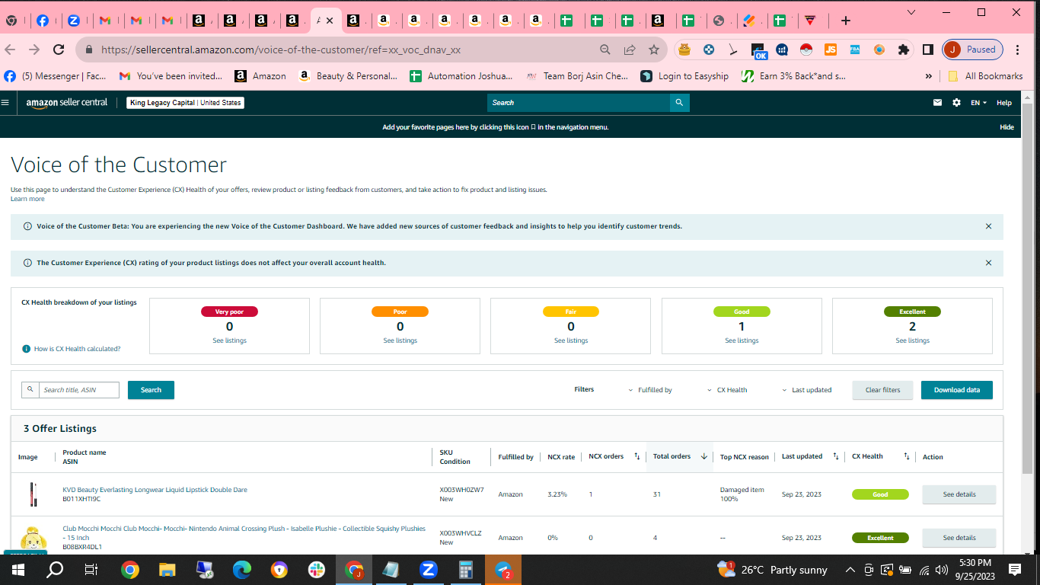Open the Amazon bookmark in the bookmarks bar
Screen dimensions: 1040x585
[x=260, y=76]
